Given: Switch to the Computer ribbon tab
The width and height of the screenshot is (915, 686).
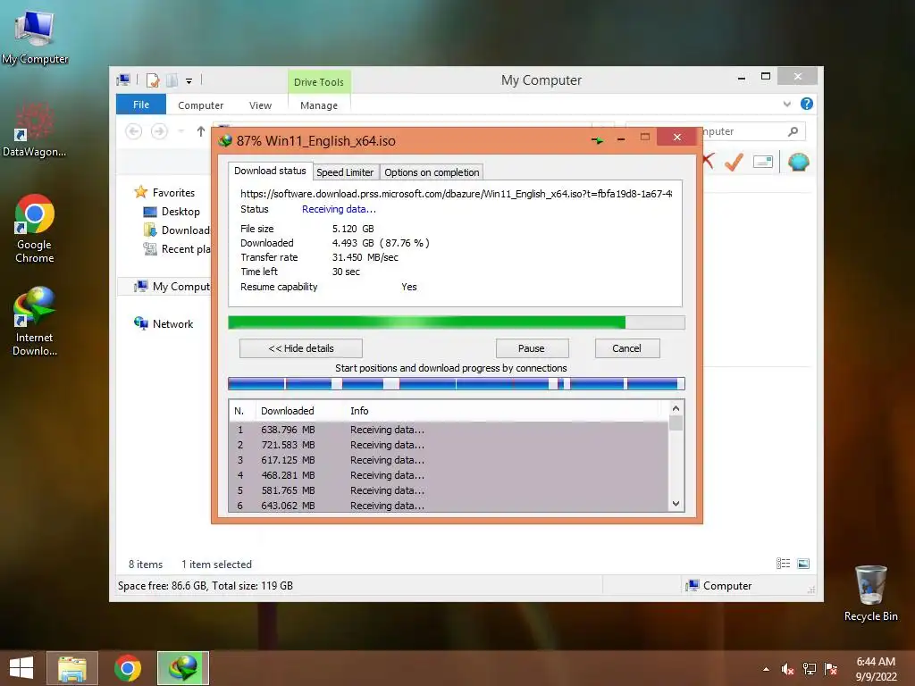Looking at the screenshot, I should (x=201, y=105).
